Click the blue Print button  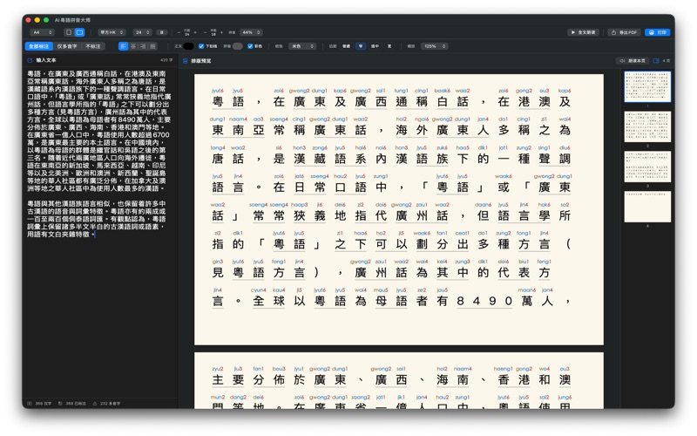(658, 32)
